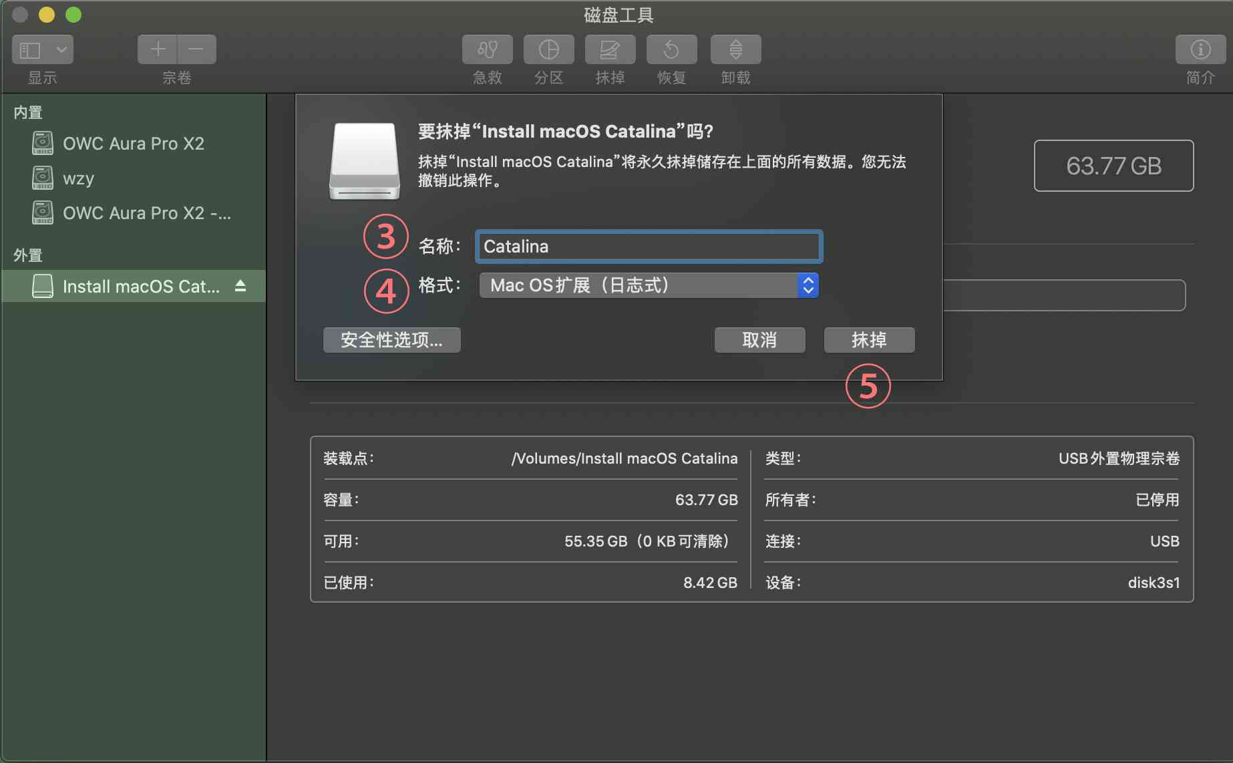Confirm erase with the 抹掉 button
Image resolution: width=1233 pixels, height=763 pixels.
pos(869,340)
